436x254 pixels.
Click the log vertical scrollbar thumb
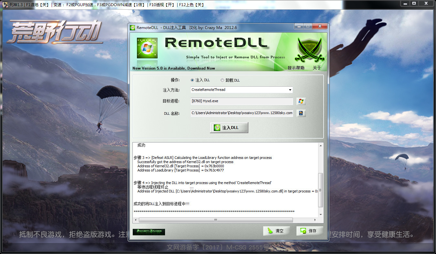(x=321, y=190)
